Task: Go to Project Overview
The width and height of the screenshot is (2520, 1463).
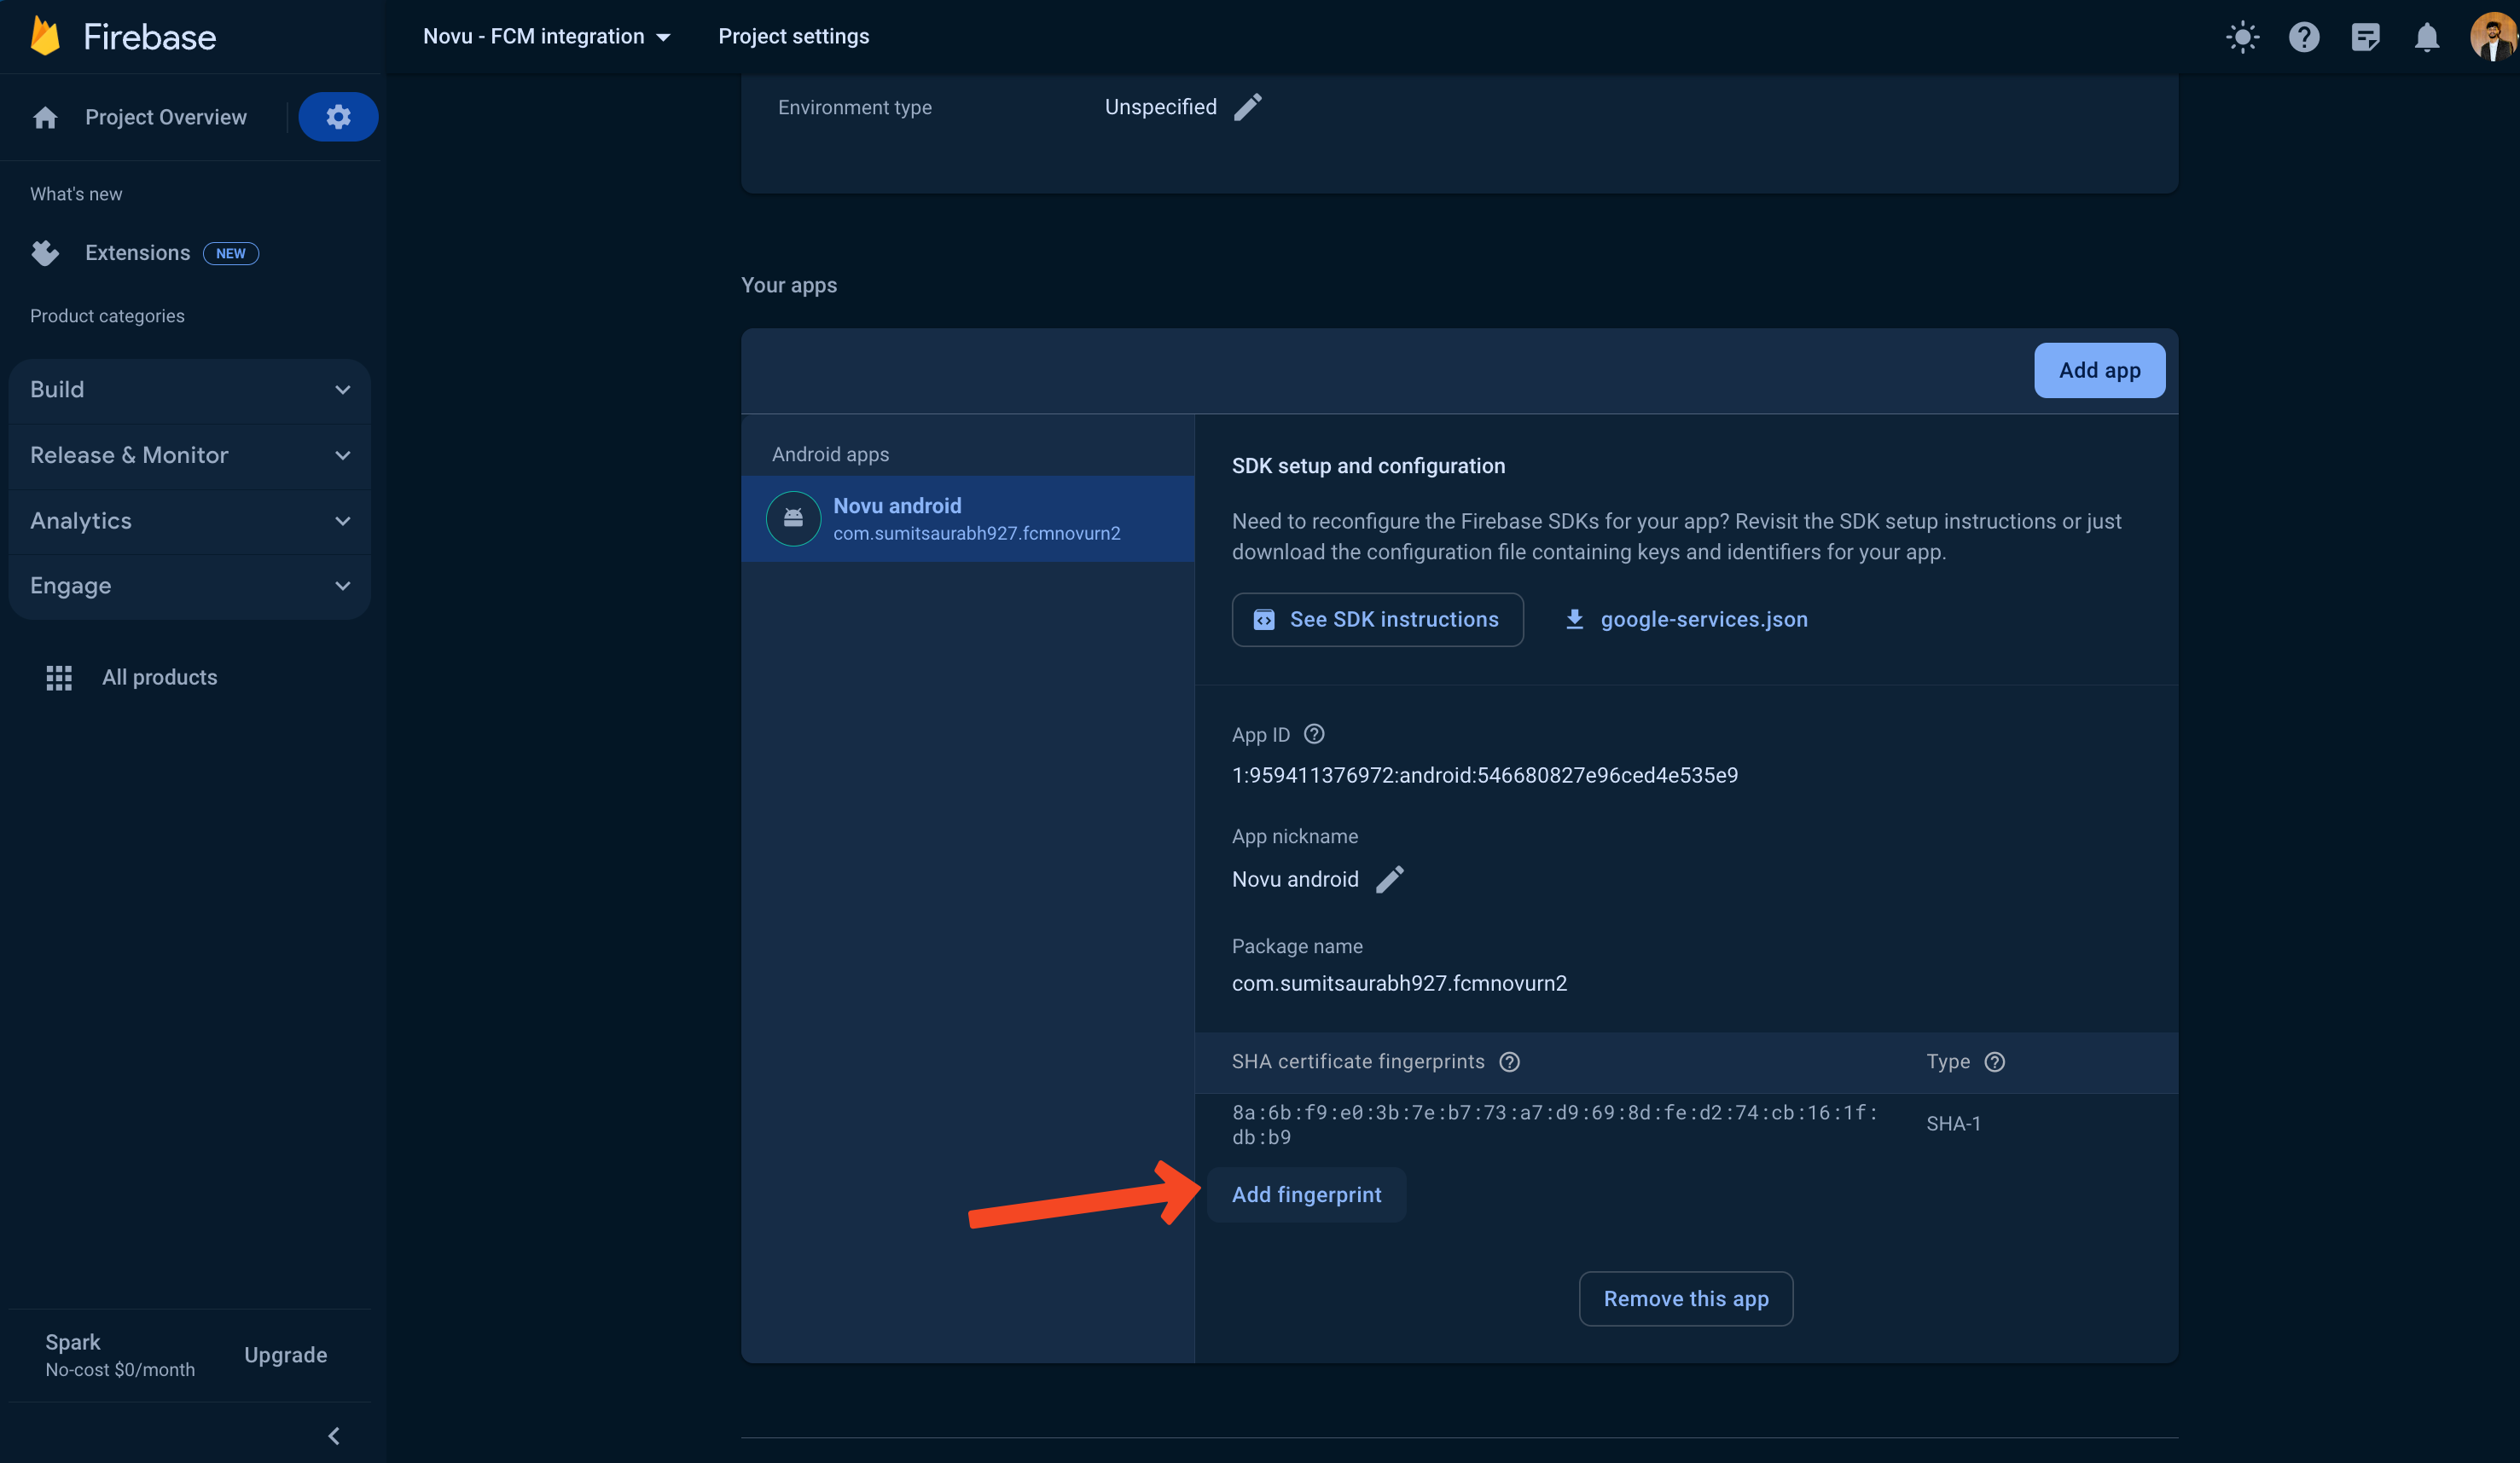Action: click(165, 117)
